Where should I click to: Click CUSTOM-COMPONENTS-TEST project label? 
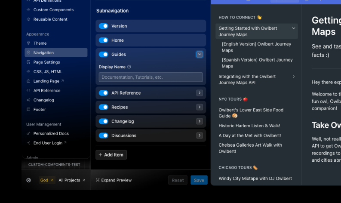[x=54, y=165]
